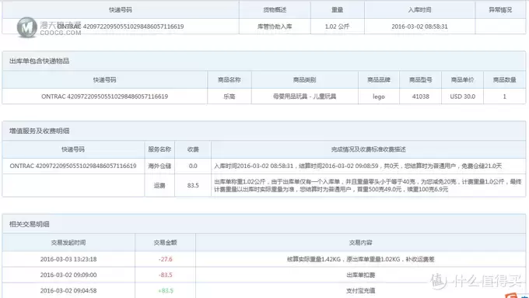Click the '入库时间' column header
529x298 pixels.
click(419, 10)
